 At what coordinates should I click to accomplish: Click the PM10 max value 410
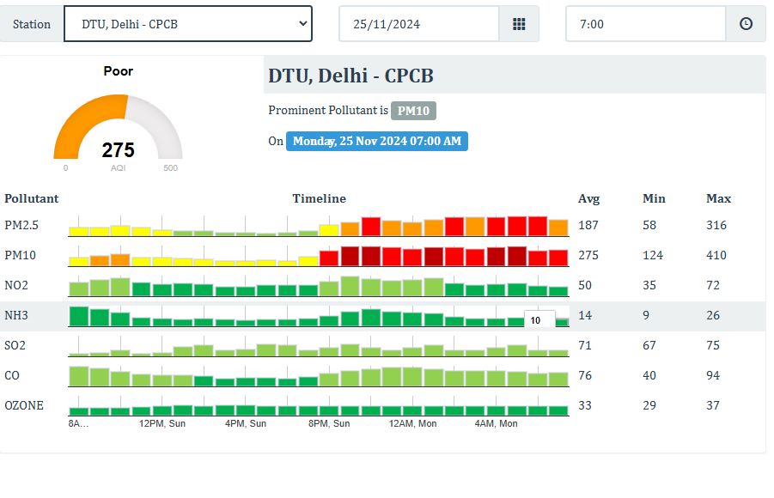tap(716, 255)
